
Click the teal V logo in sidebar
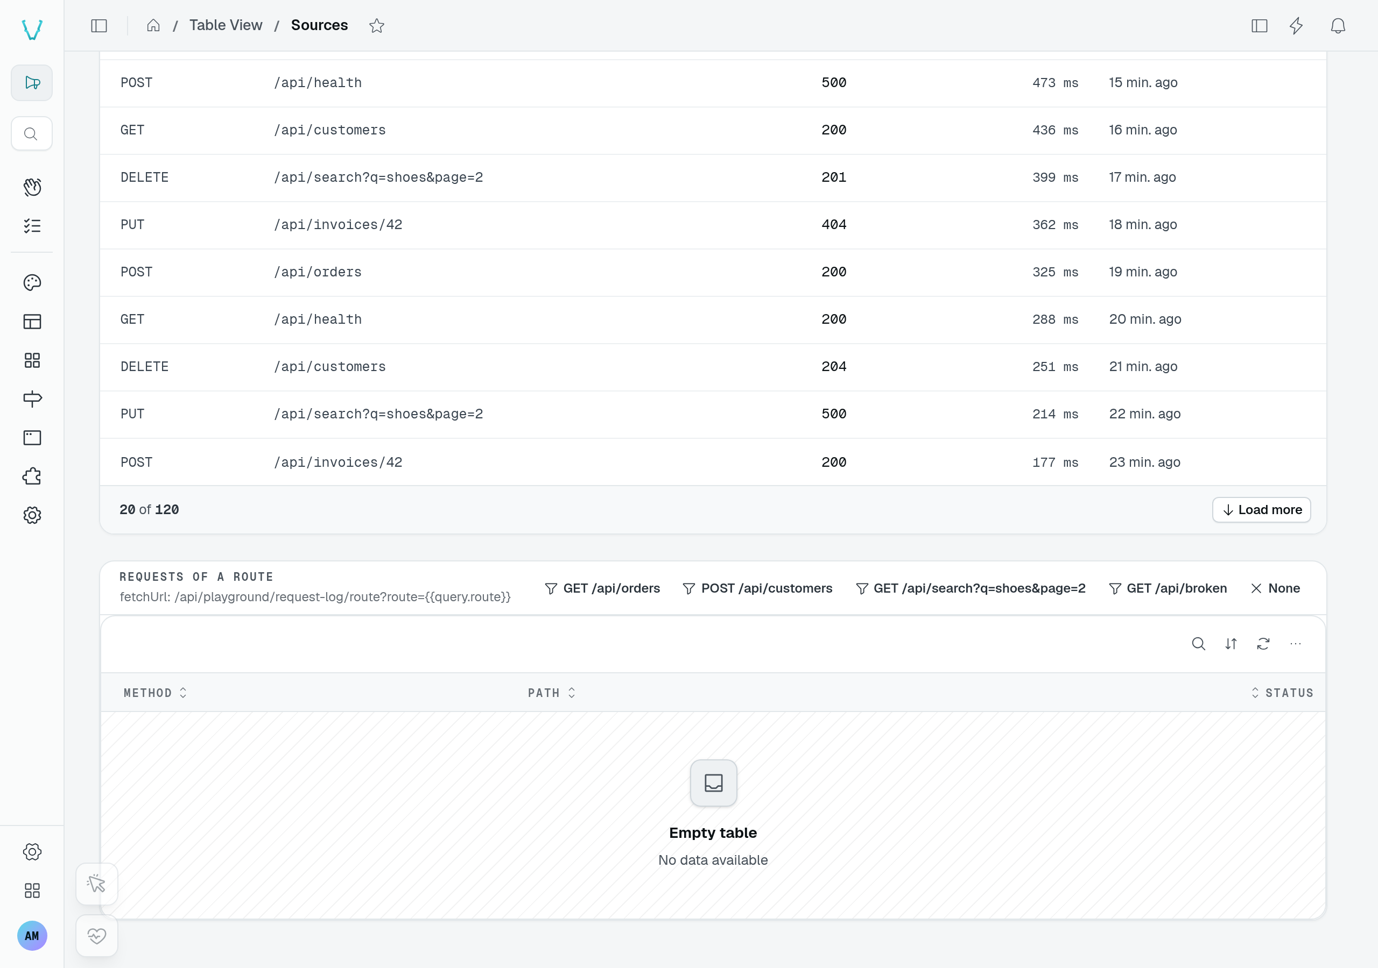click(32, 29)
